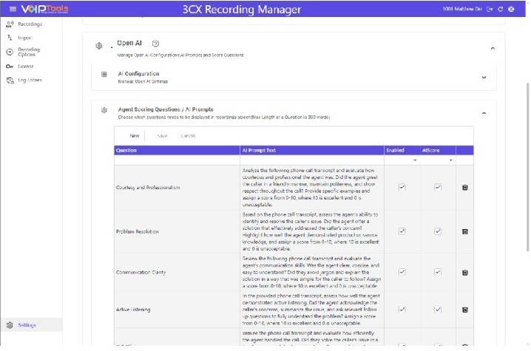531x351 pixels.
Task: Click the Log Entries history icon
Action: click(x=10, y=81)
